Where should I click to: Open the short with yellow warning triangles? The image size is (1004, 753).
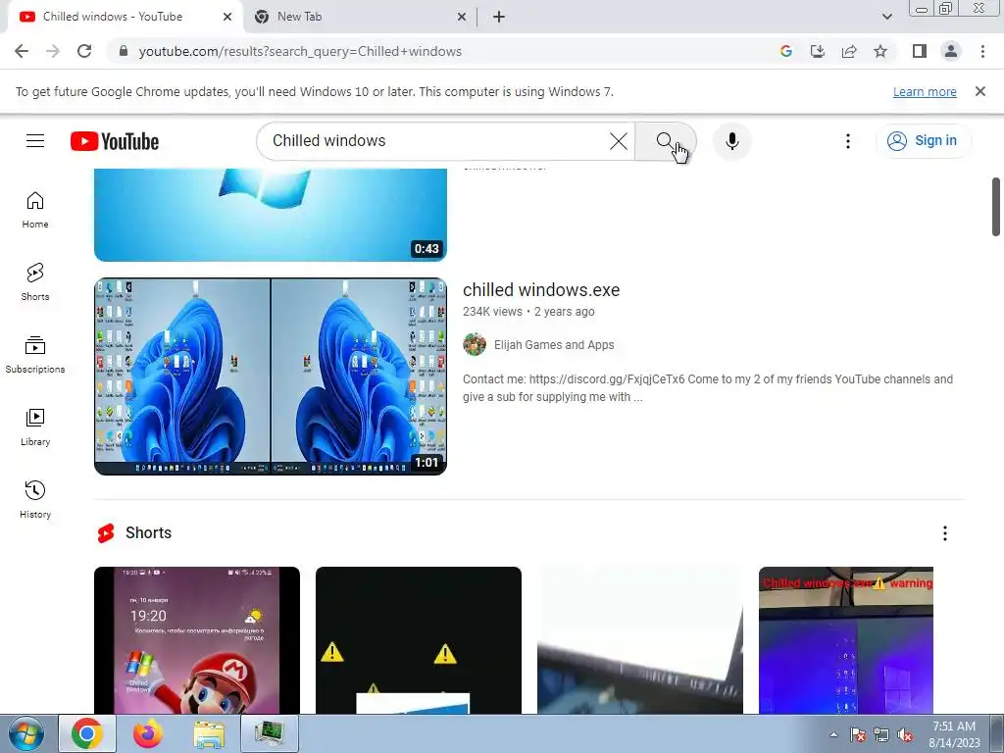[418, 640]
